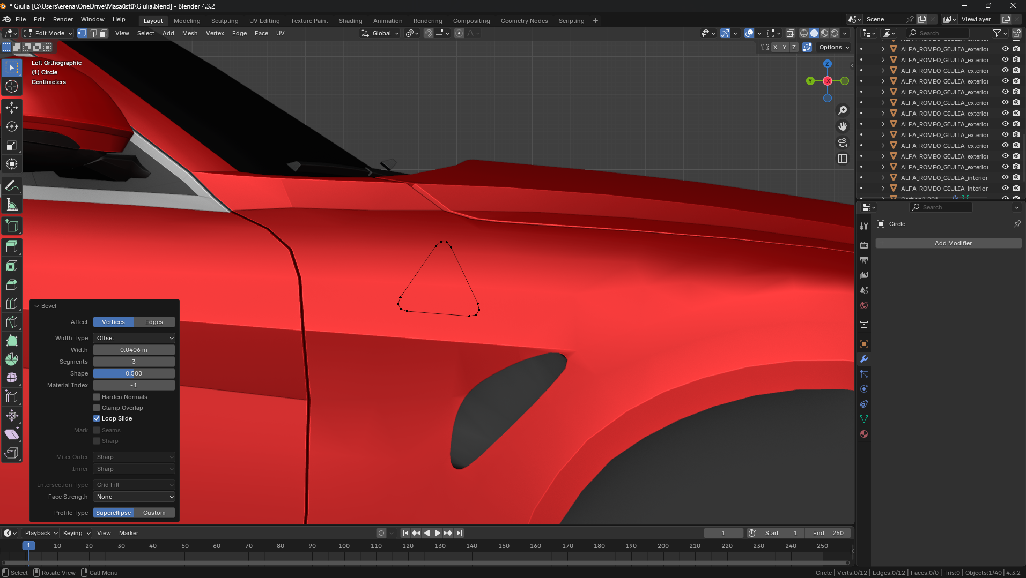Toggle camera view icon in viewport

tap(843, 142)
